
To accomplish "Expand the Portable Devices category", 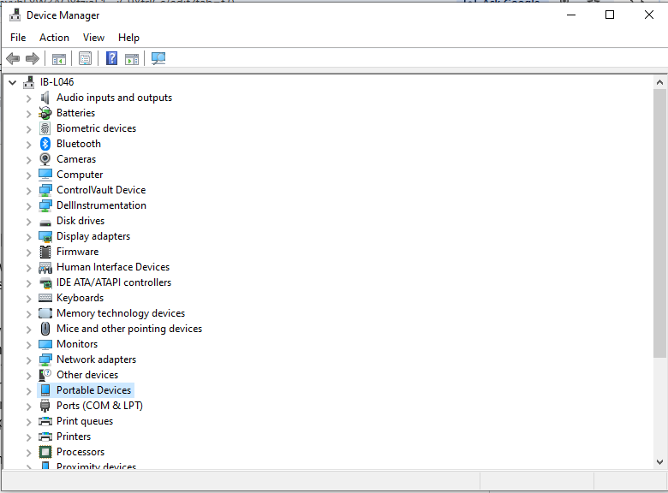I will click(28, 391).
